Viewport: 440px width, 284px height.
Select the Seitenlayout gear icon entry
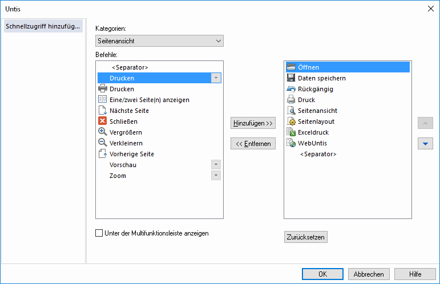tap(291, 121)
